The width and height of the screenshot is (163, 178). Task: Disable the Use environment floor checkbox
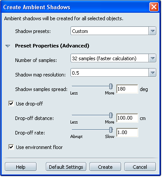(11, 147)
